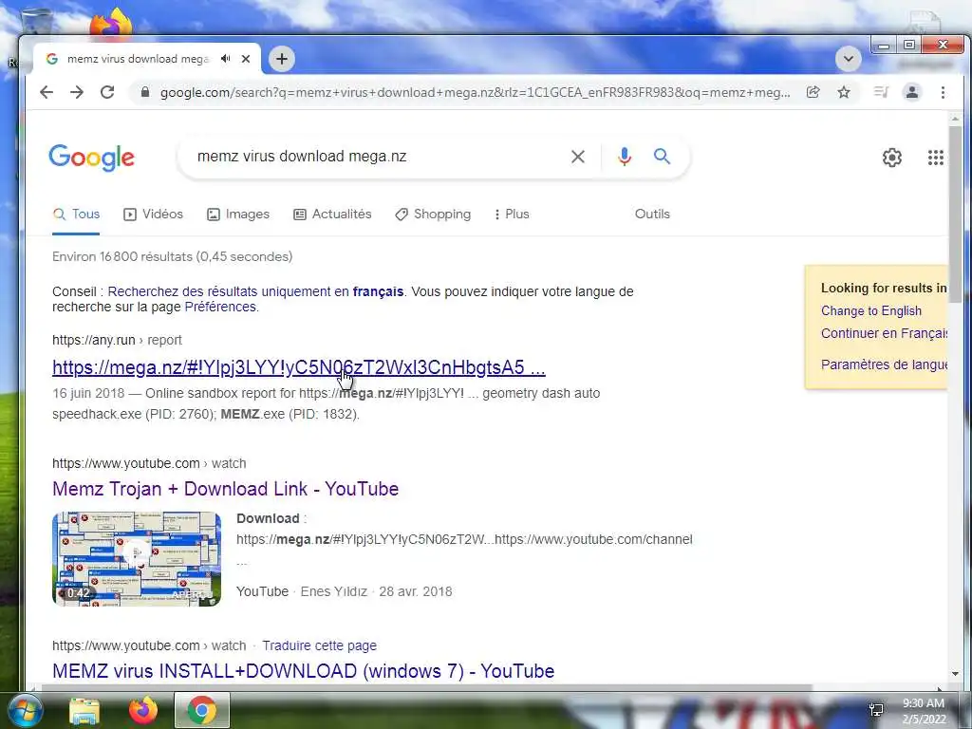Choose 'Continuer en Français'
Image resolution: width=972 pixels, height=729 pixels.
(x=884, y=333)
